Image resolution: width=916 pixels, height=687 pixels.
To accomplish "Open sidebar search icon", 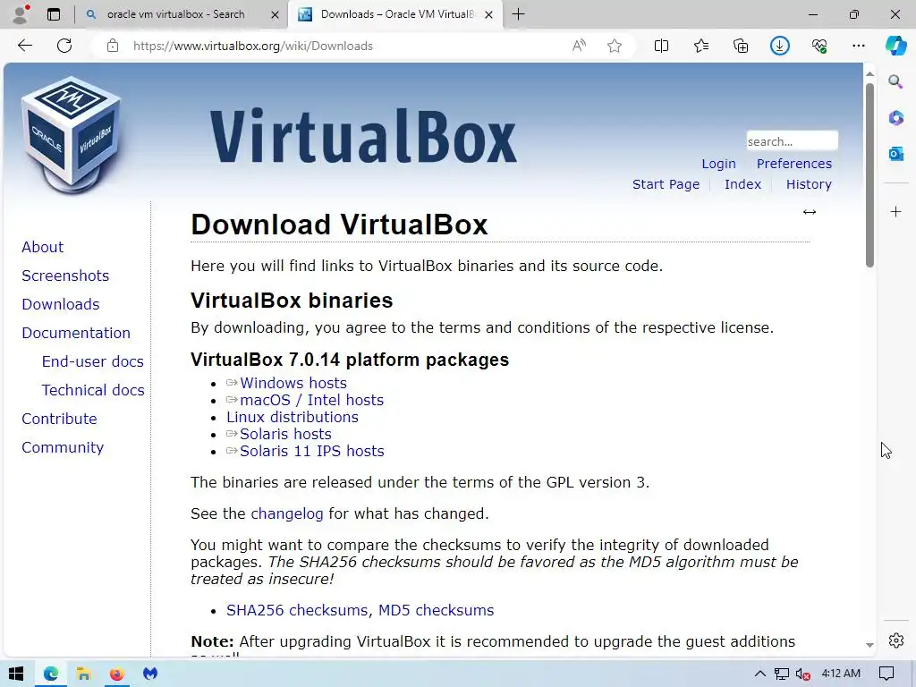I will click(895, 81).
